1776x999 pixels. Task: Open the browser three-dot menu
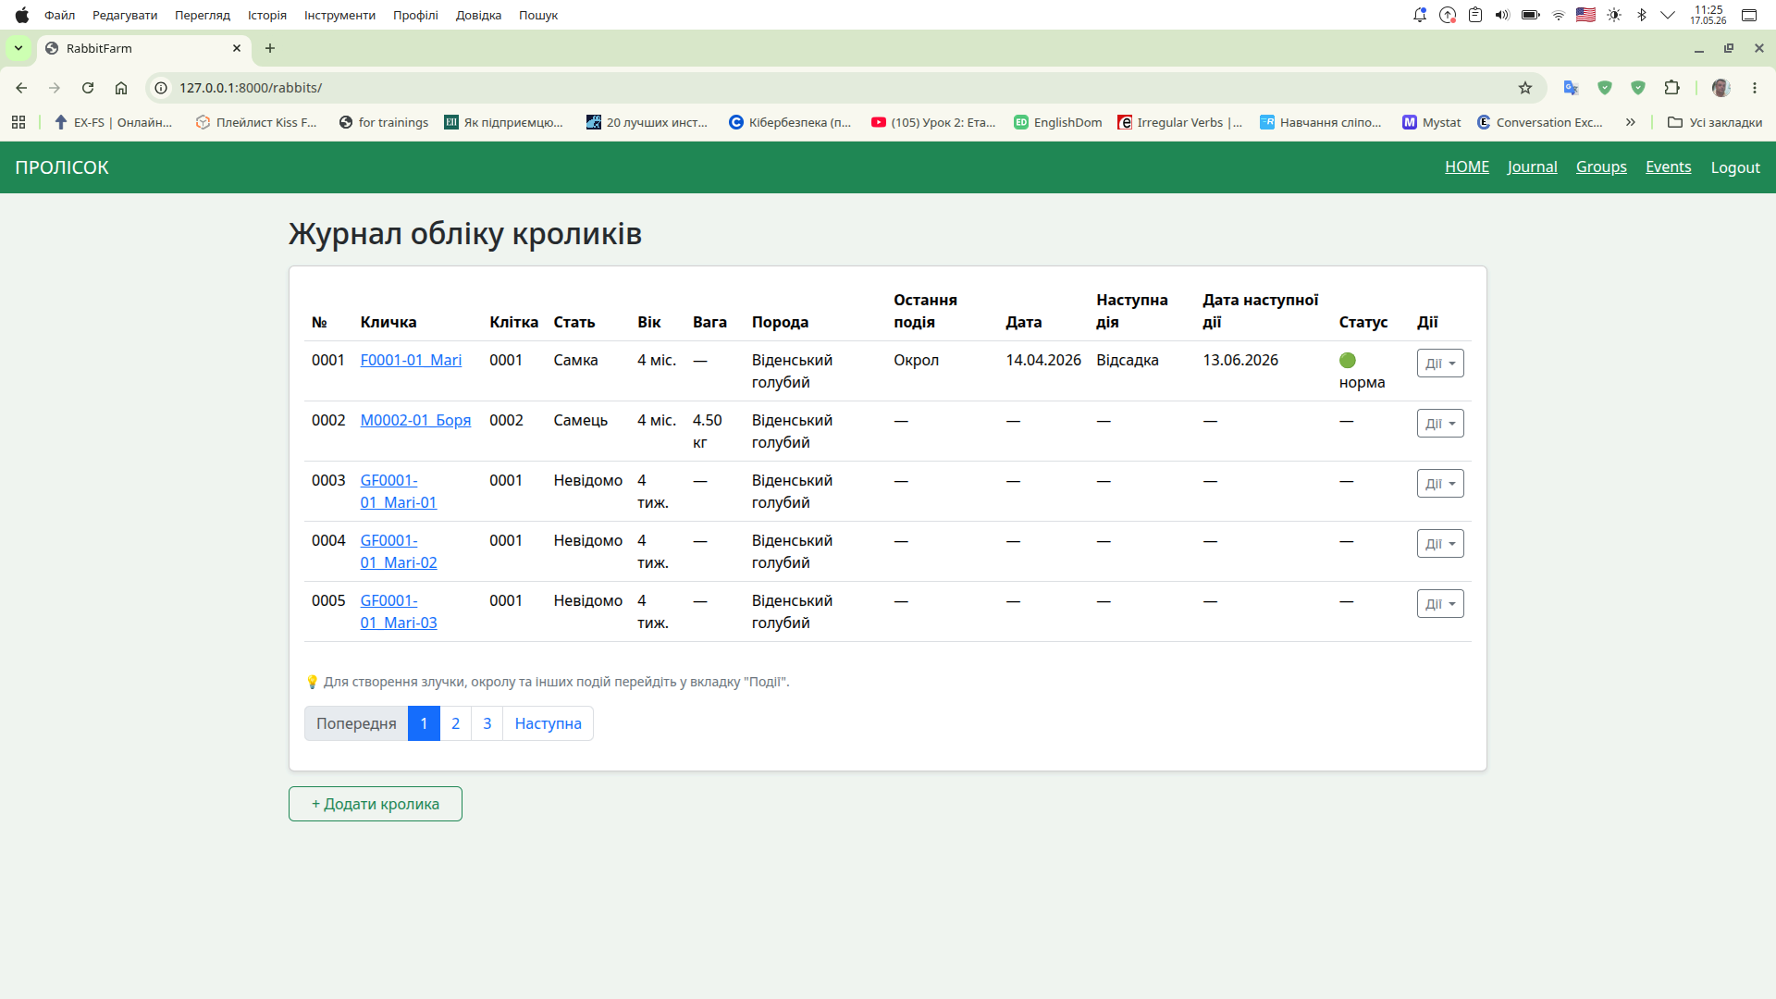(1755, 88)
